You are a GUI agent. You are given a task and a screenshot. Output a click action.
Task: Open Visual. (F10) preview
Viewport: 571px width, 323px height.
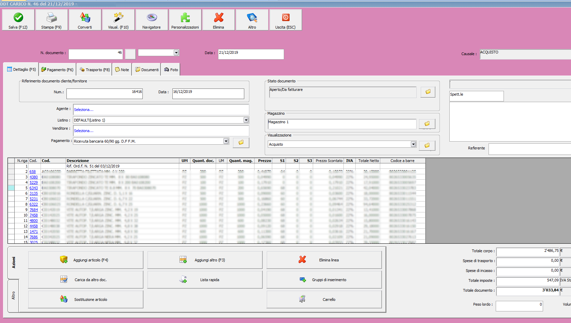click(118, 20)
